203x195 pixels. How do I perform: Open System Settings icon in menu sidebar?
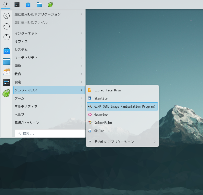coord(7,83)
